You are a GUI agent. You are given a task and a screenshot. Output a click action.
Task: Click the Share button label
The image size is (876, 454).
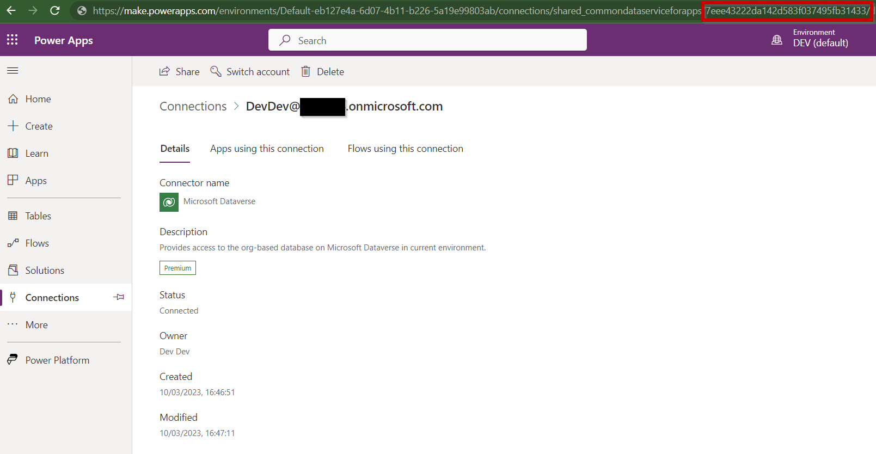click(x=187, y=71)
